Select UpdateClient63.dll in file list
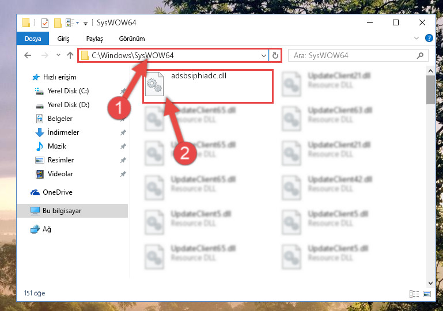The height and width of the screenshot is (311, 443). pyautogui.click(x=340, y=110)
